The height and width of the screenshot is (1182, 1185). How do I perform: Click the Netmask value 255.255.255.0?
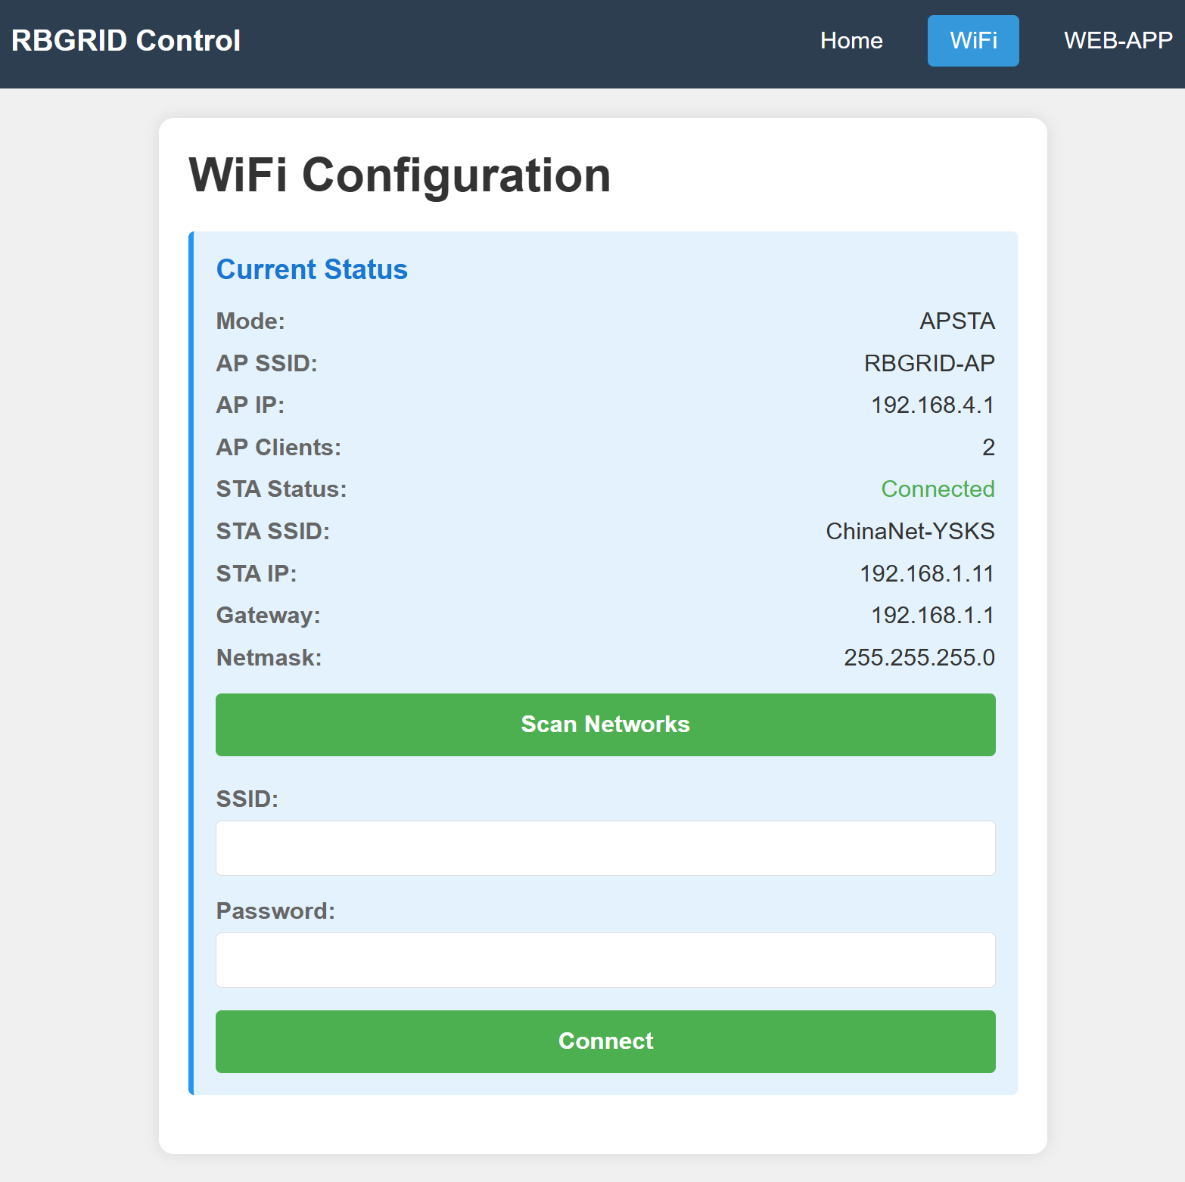[x=919, y=658]
